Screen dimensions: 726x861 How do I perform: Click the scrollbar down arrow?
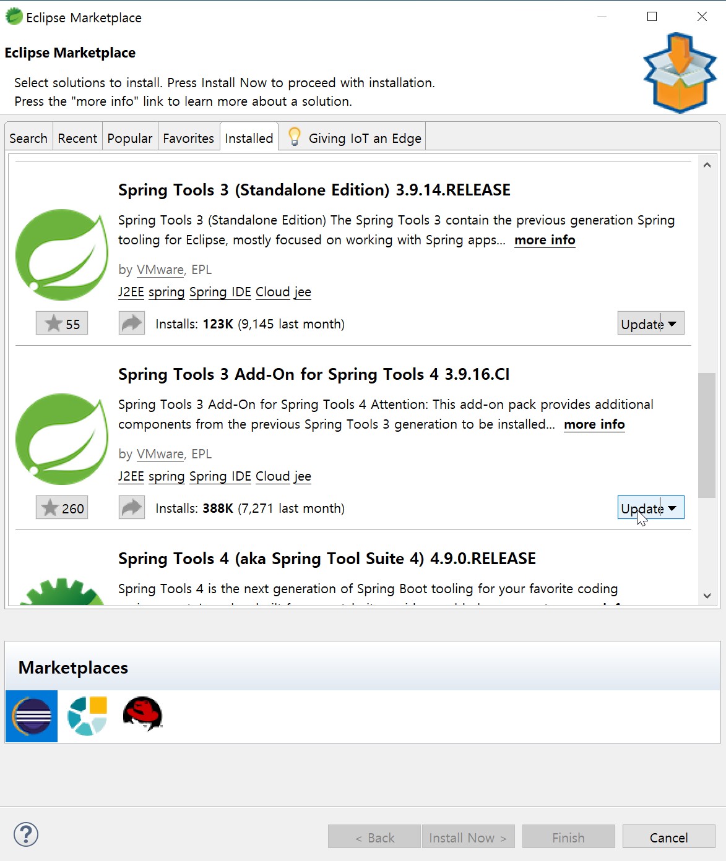[707, 596]
